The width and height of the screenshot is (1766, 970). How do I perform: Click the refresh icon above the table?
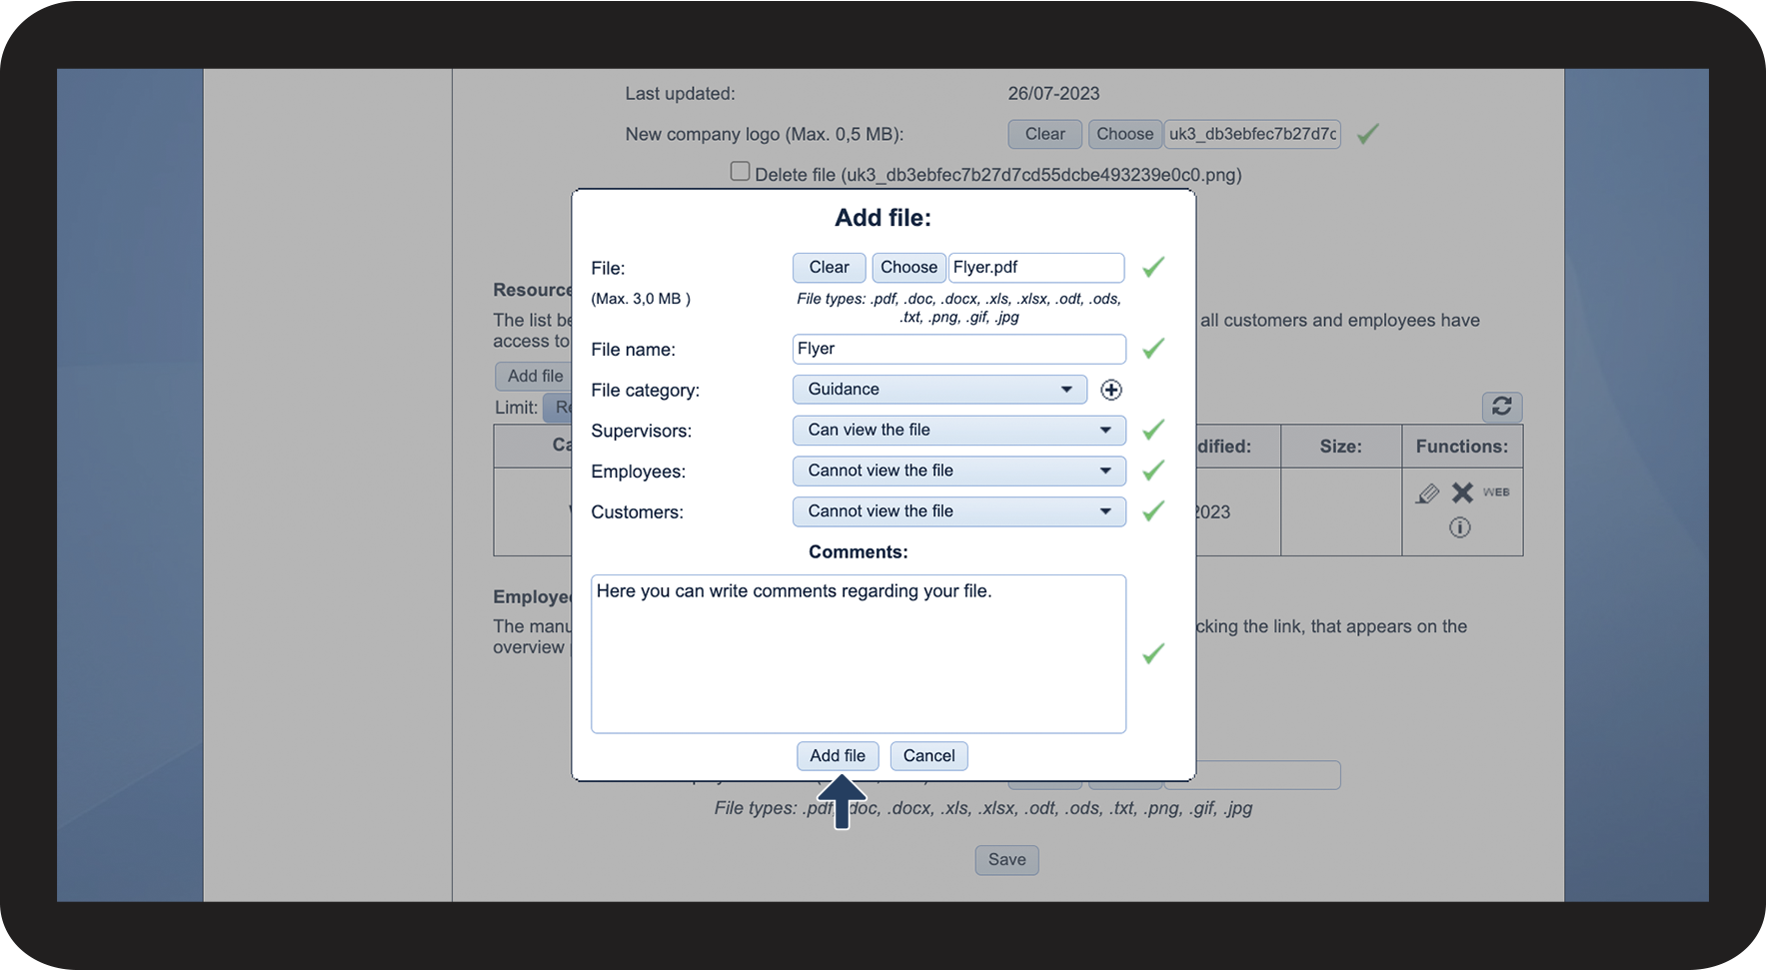pyautogui.click(x=1501, y=406)
